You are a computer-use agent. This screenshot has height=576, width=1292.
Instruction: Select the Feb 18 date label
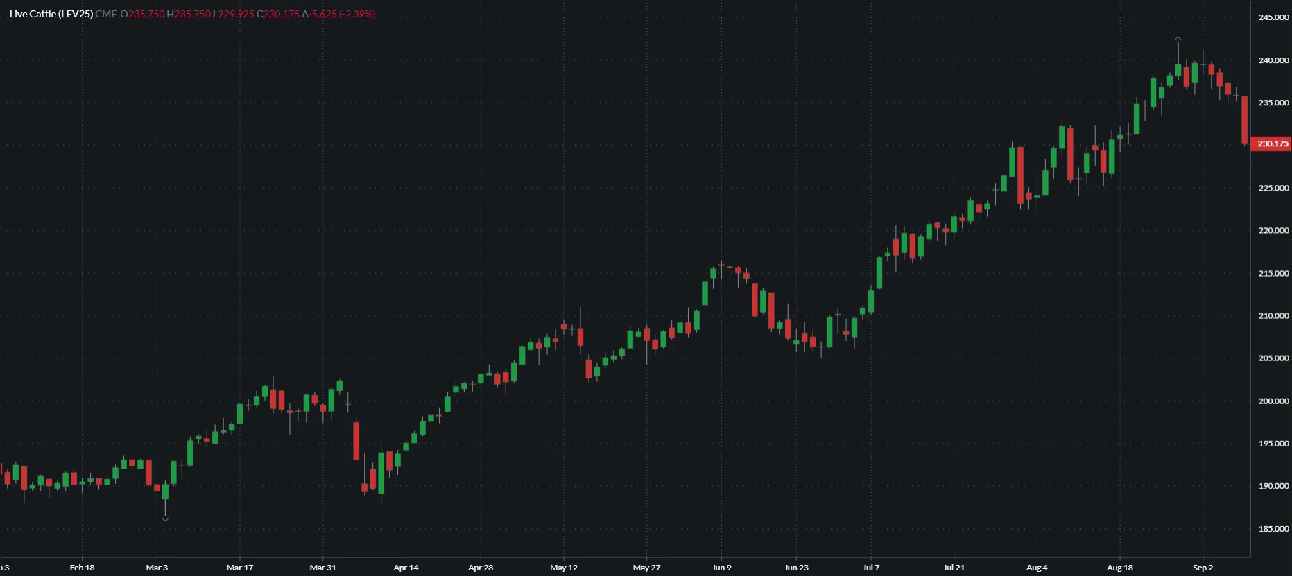(82, 568)
